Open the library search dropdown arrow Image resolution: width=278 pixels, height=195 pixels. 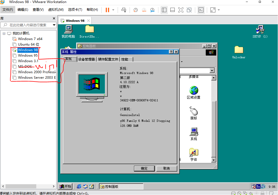coord(54,25)
